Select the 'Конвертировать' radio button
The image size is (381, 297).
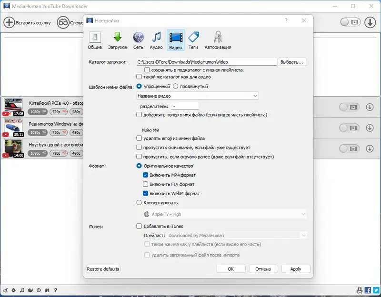pos(139,203)
